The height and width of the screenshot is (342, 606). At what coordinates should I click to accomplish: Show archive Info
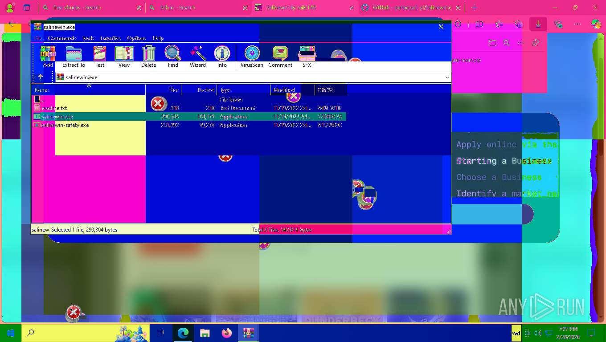(222, 57)
